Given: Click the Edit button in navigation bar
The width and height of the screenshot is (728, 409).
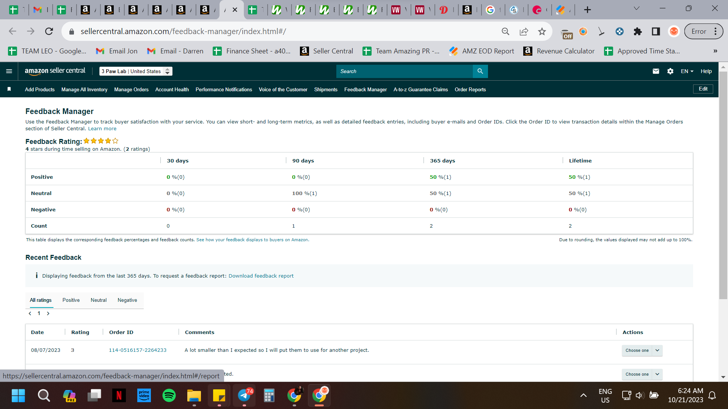Looking at the screenshot, I should (703, 89).
